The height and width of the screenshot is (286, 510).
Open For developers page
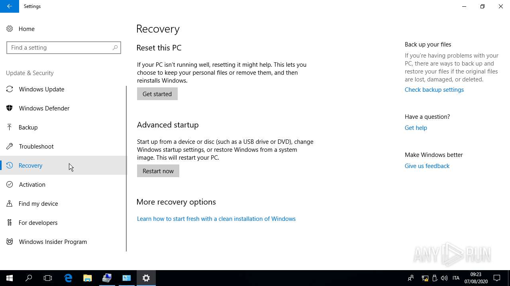click(x=63, y=222)
